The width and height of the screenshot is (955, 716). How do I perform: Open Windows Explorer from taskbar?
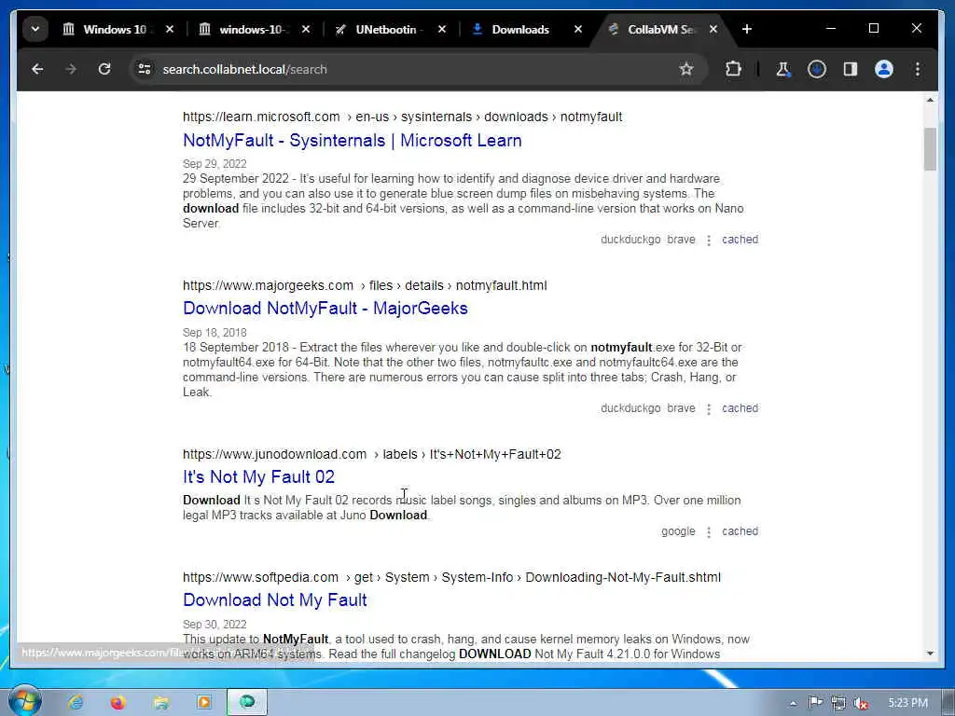(x=160, y=702)
